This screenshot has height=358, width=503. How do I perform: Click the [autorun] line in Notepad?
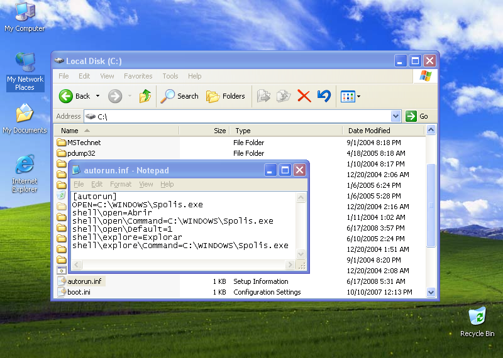tap(95, 196)
